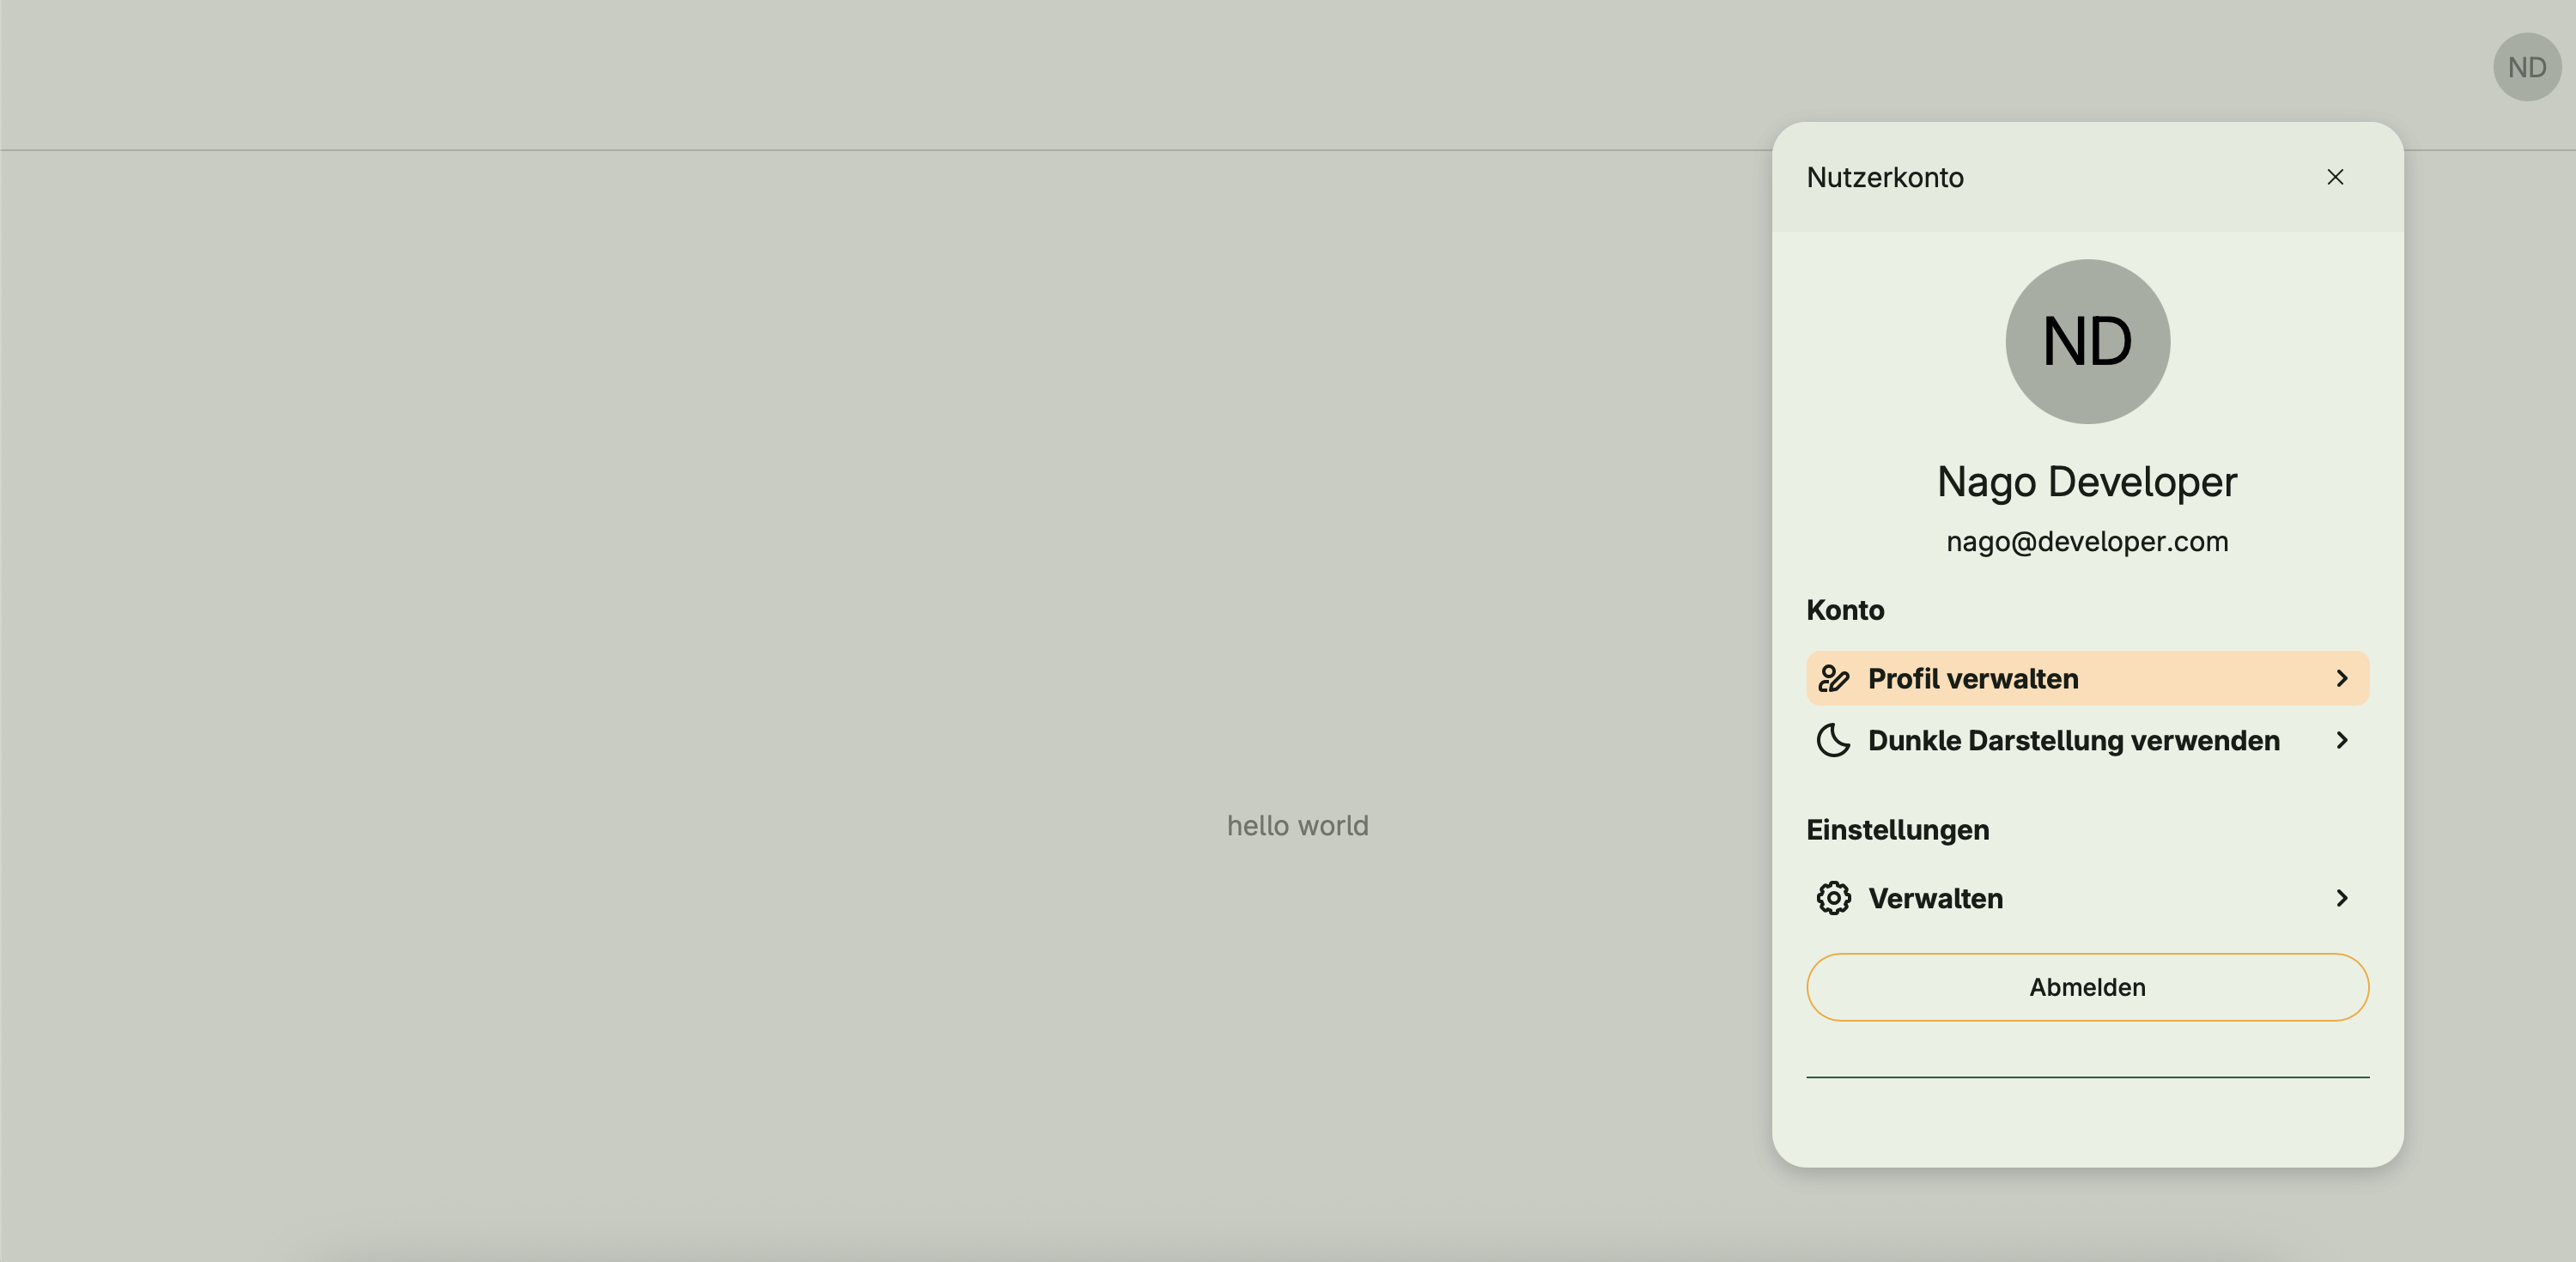Click the ND avatar in top-right corner
Screen dimensions: 2576x1262
tap(2526, 67)
